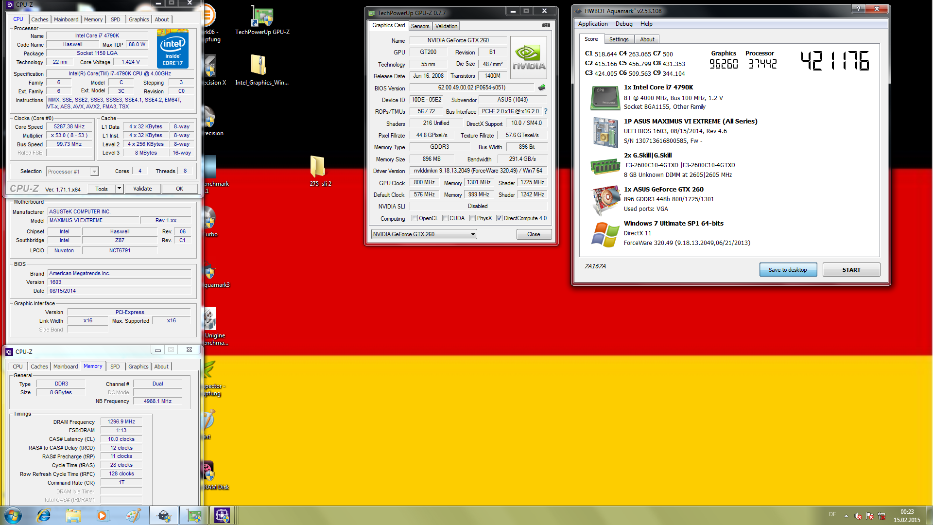Show hidden system tray icons

pyautogui.click(x=846, y=516)
